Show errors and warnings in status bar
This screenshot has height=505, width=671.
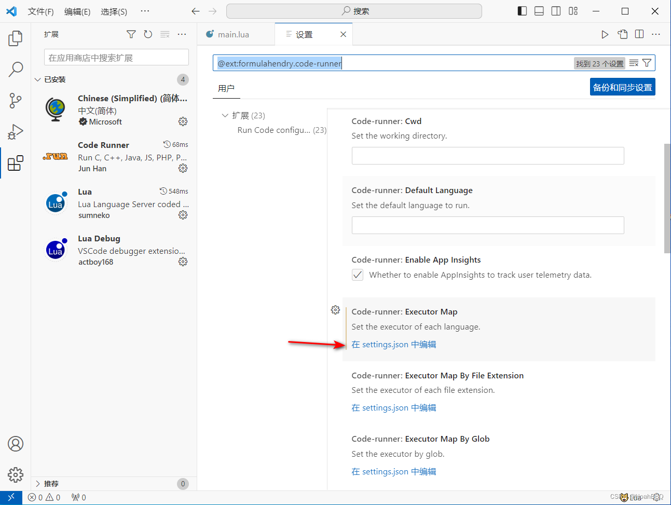44,497
